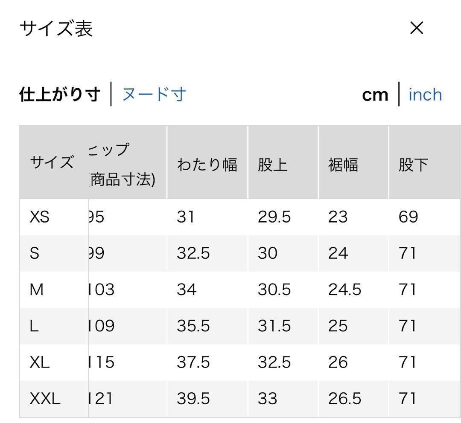Click the サイズ column header
The height and width of the screenshot is (423, 461).
(x=52, y=162)
